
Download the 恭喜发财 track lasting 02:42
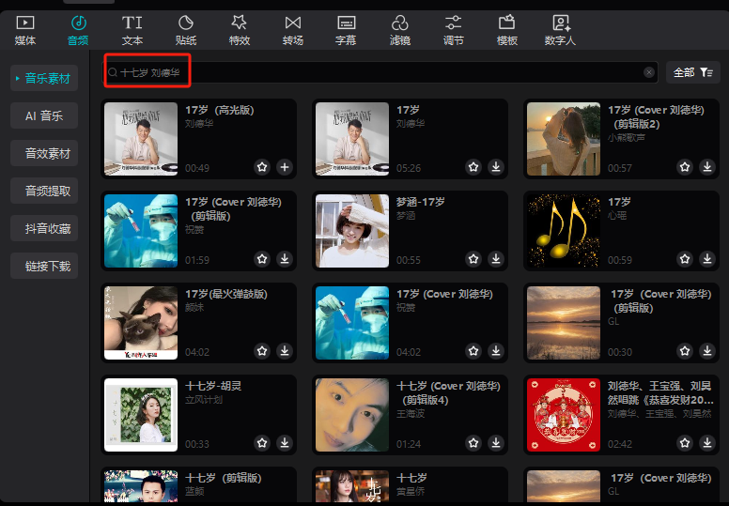(x=707, y=443)
